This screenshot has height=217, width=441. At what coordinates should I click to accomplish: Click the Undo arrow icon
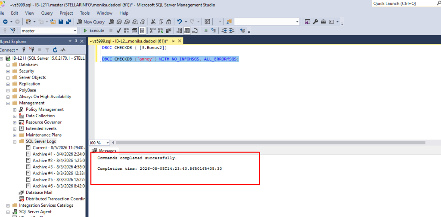tap(180, 22)
